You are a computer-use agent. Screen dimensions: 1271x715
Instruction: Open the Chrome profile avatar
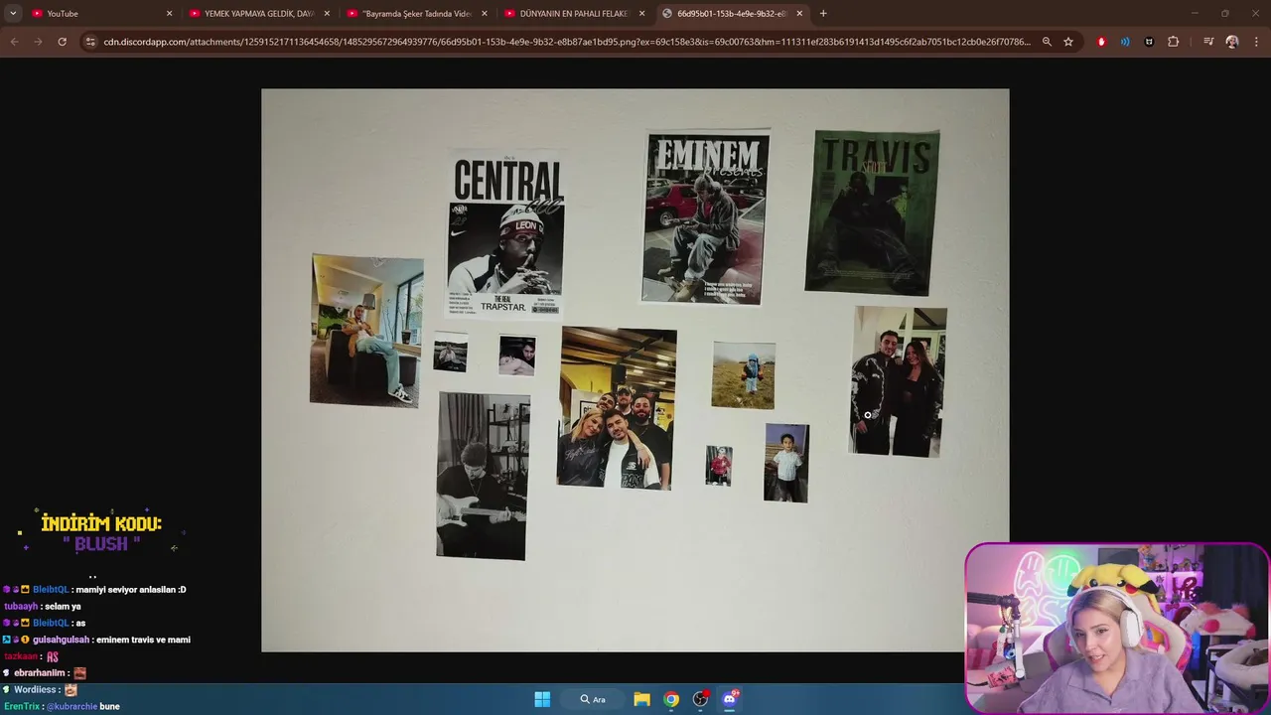pyautogui.click(x=1232, y=42)
